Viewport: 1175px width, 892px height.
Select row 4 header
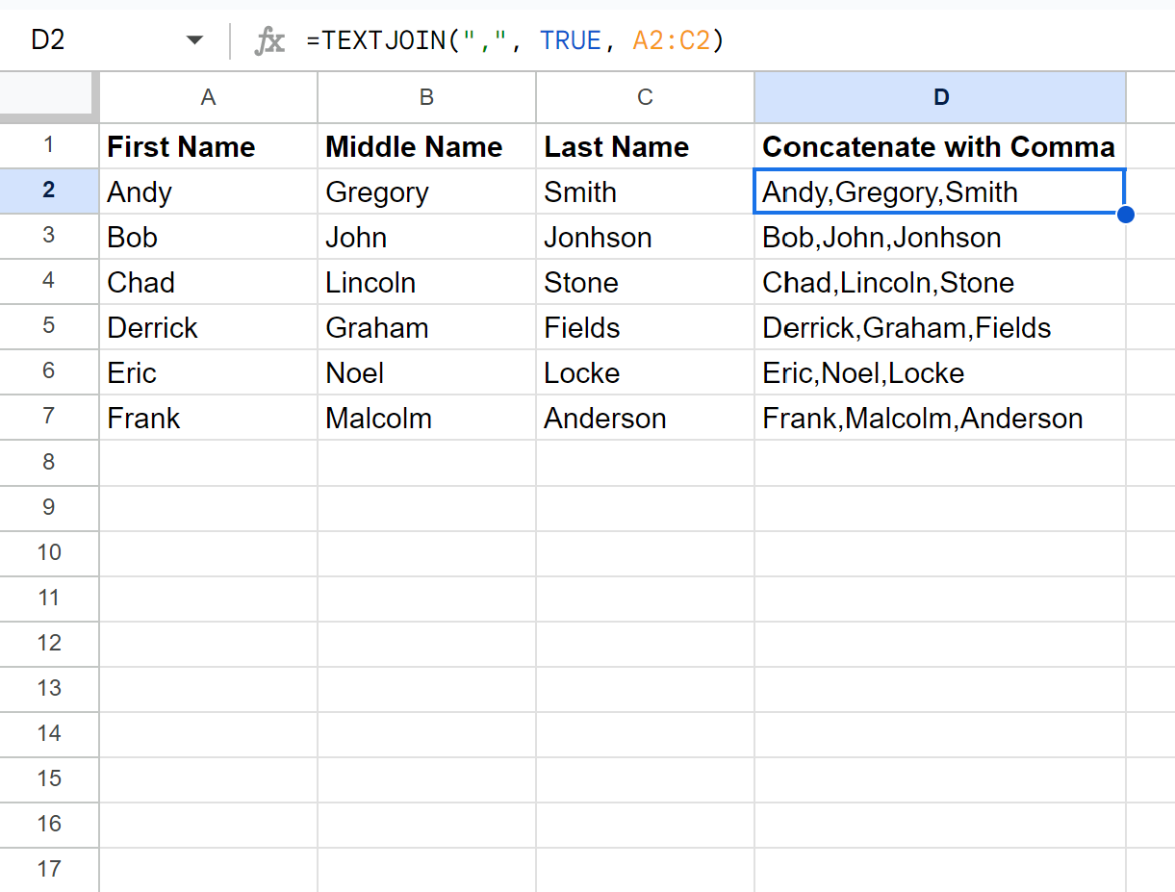tap(49, 282)
